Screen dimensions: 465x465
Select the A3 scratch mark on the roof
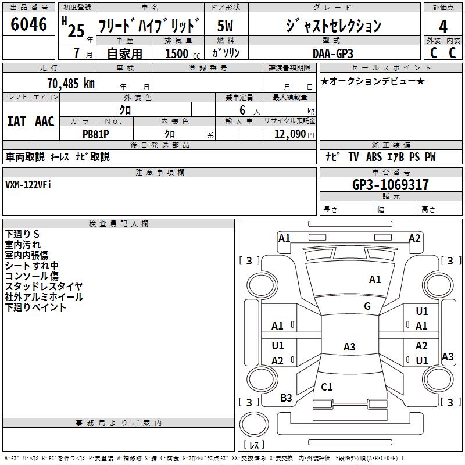point(349,347)
